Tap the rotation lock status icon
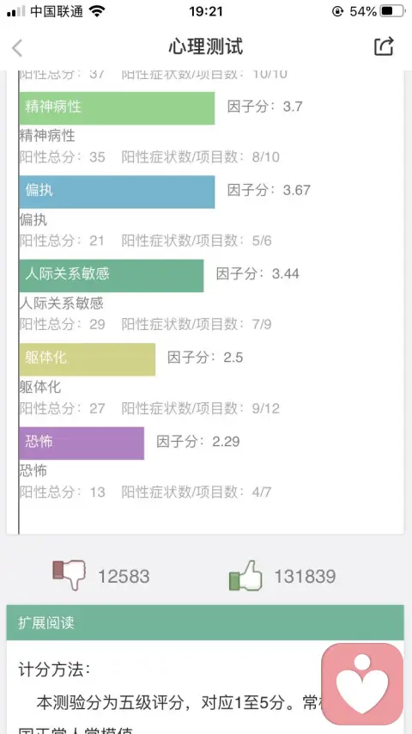 (x=337, y=11)
